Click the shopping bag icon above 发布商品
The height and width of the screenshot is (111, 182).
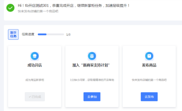(149, 56)
